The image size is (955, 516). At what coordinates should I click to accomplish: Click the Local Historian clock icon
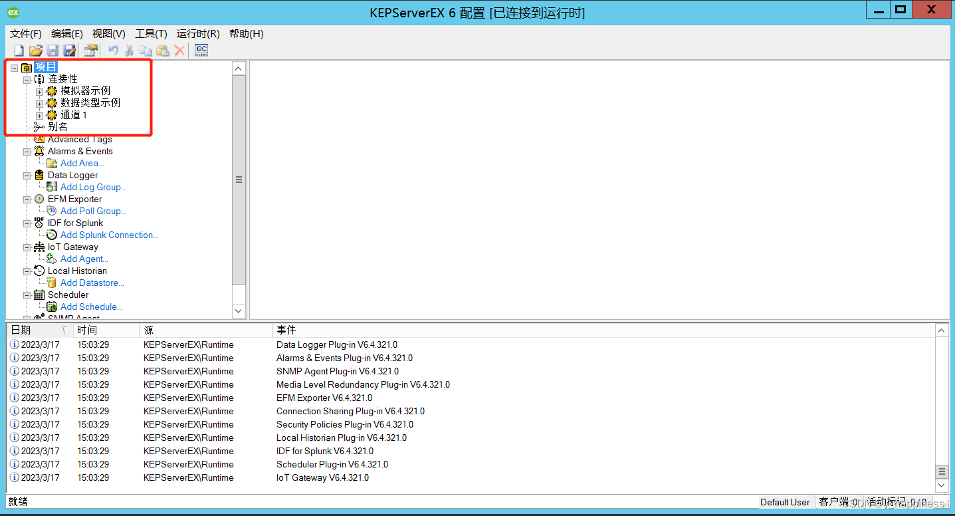pyautogui.click(x=39, y=271)
